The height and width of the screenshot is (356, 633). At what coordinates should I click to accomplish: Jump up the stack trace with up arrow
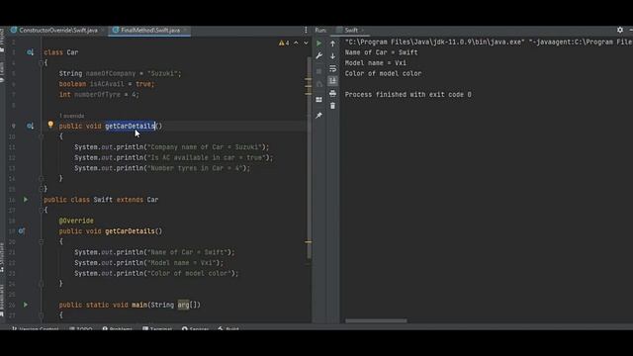click(x=332, y=44)
